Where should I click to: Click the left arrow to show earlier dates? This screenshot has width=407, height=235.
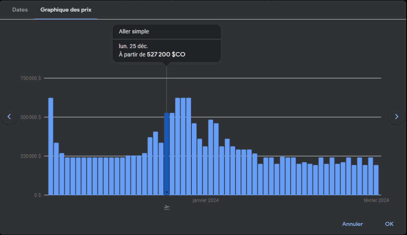click(x=9, y=117)
